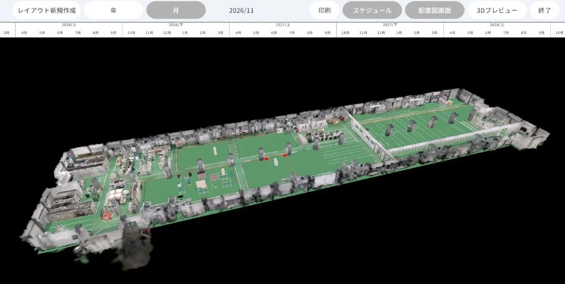Click the 2026/11 date display
565x284 pixels.
241,11
